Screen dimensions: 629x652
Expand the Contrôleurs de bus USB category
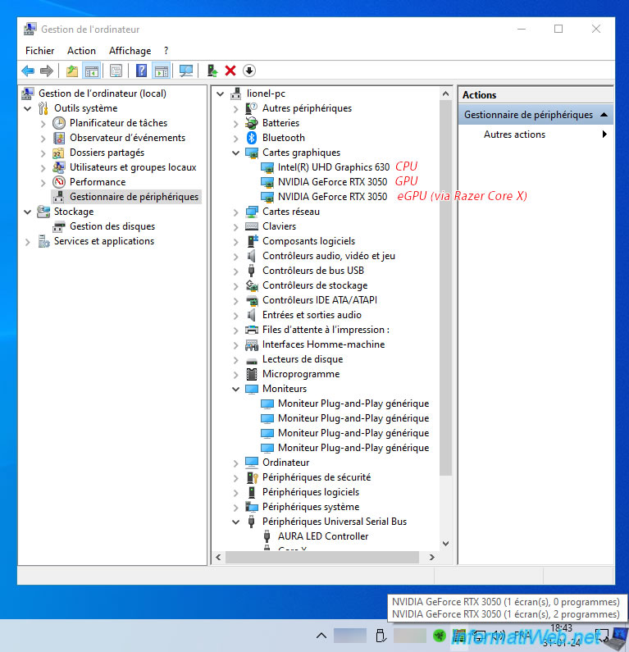tap(235, 271)
